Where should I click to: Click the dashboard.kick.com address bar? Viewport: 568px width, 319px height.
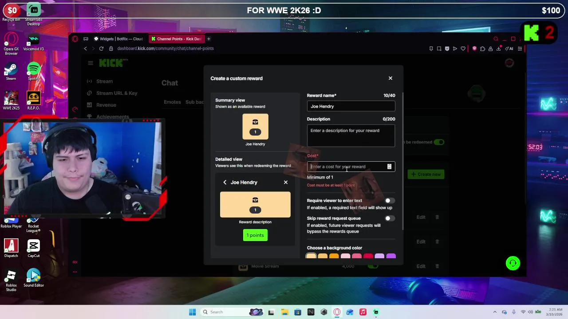(166, 49)
